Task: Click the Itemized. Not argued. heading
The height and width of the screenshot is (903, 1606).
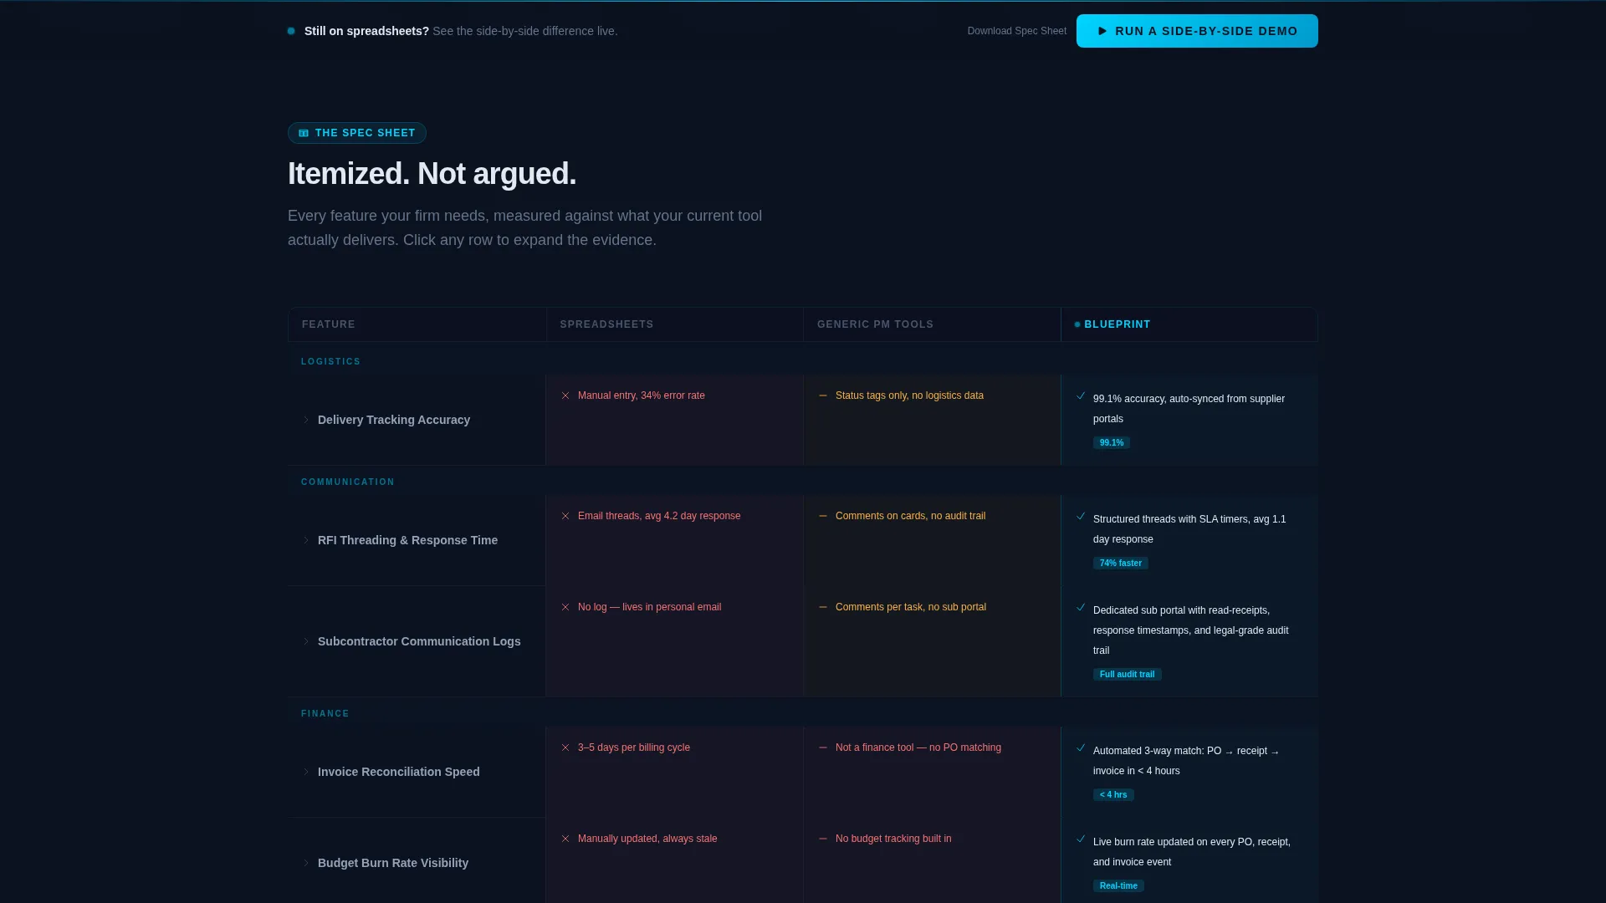Action: 432,174
